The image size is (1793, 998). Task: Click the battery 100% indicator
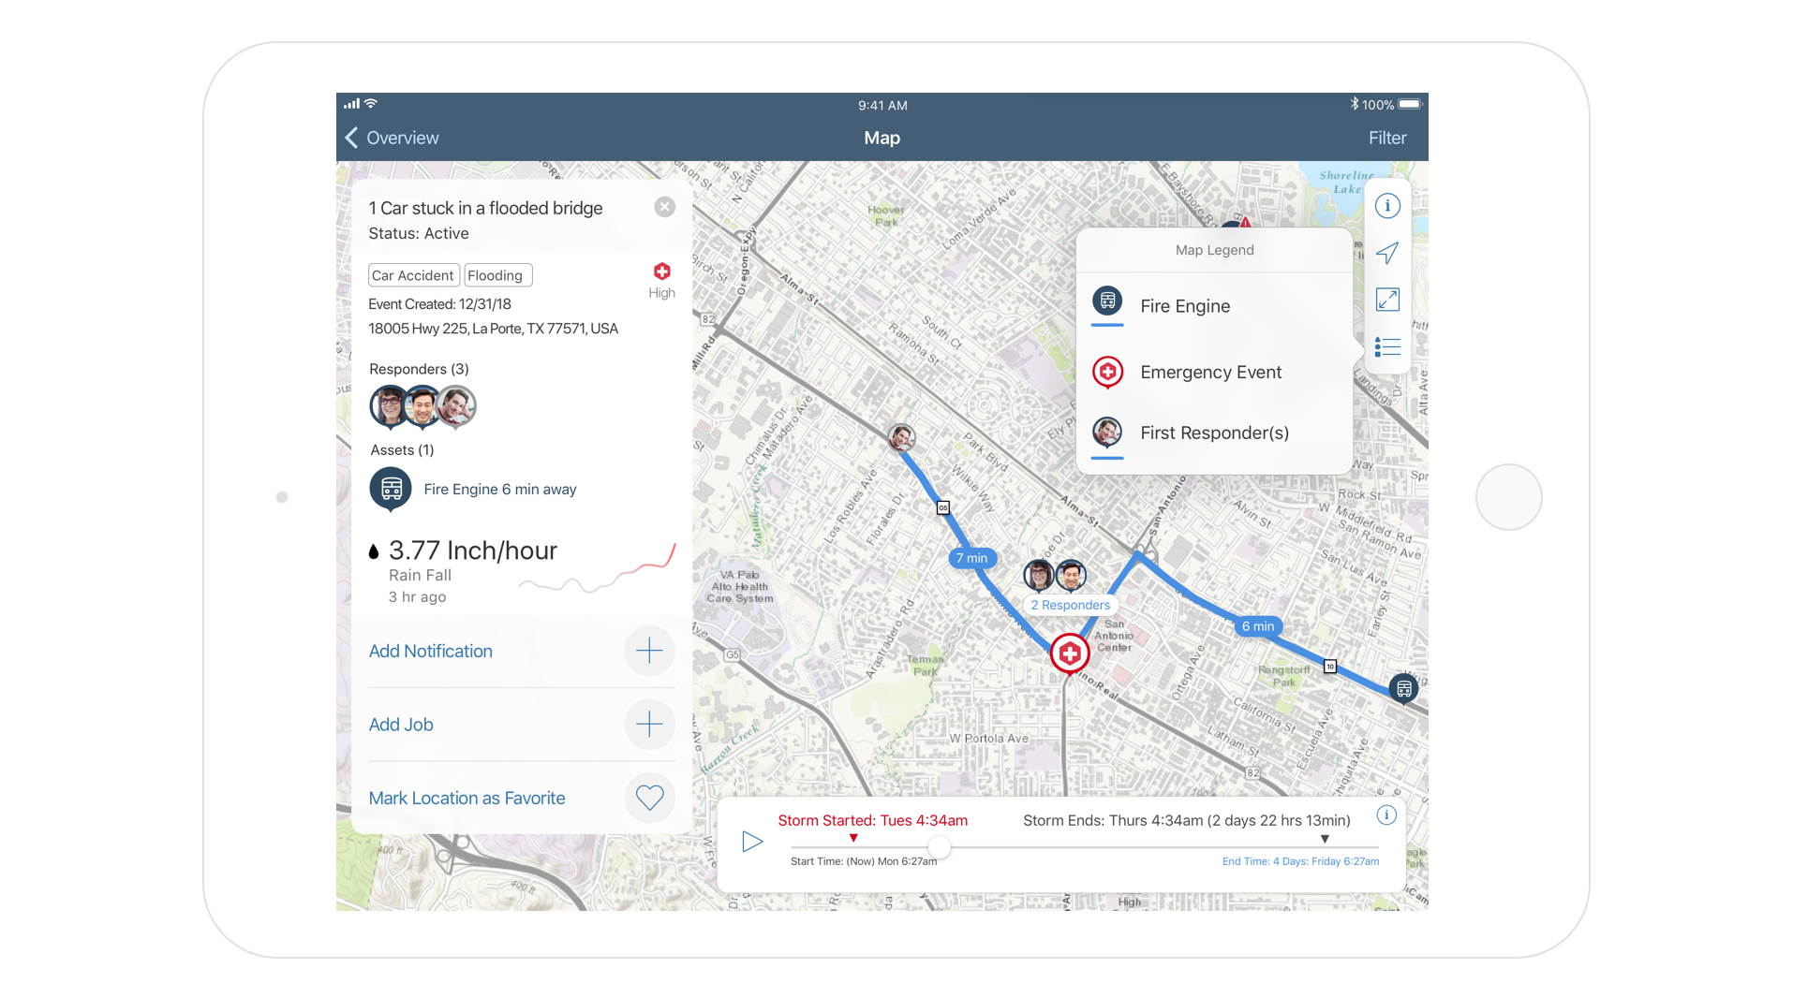click(1392, 105)
